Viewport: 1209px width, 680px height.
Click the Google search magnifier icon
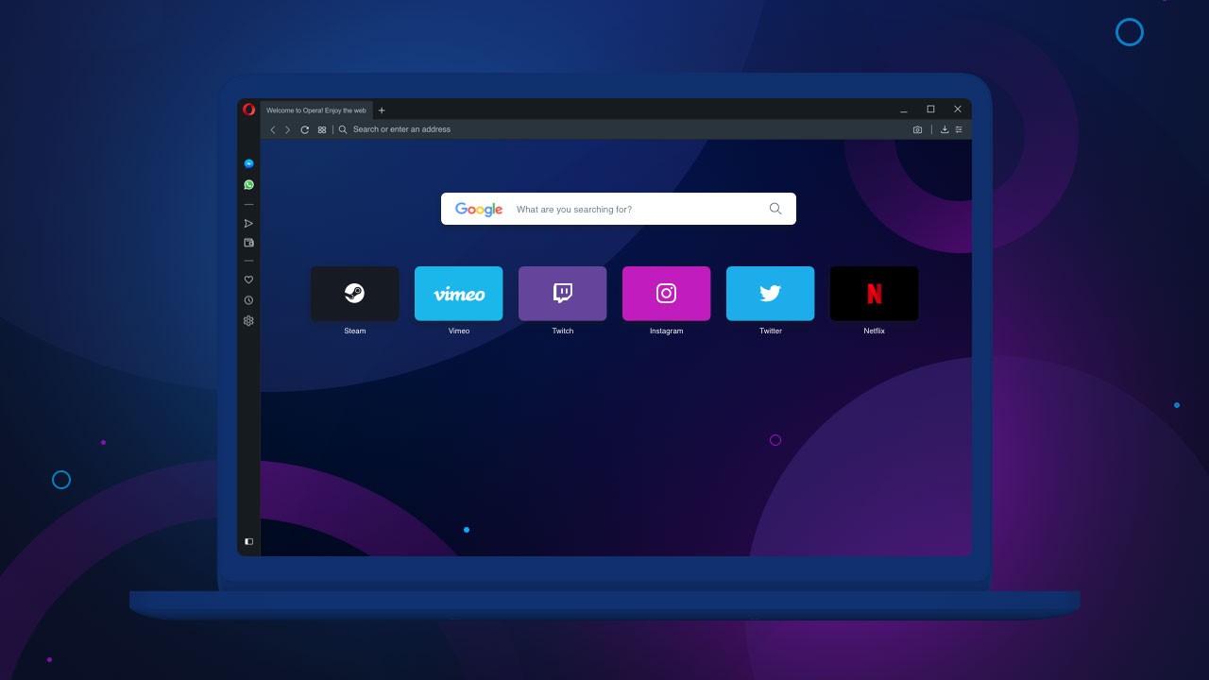775,209
